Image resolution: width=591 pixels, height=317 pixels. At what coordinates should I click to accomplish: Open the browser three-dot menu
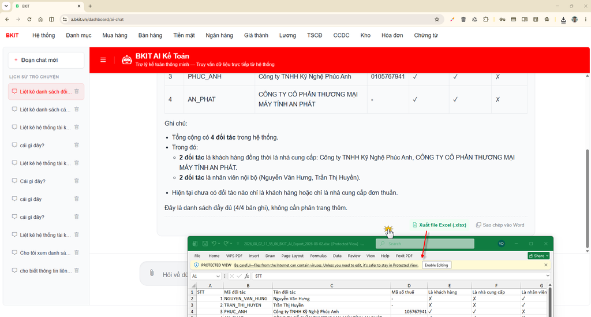(x=585, y=19)
